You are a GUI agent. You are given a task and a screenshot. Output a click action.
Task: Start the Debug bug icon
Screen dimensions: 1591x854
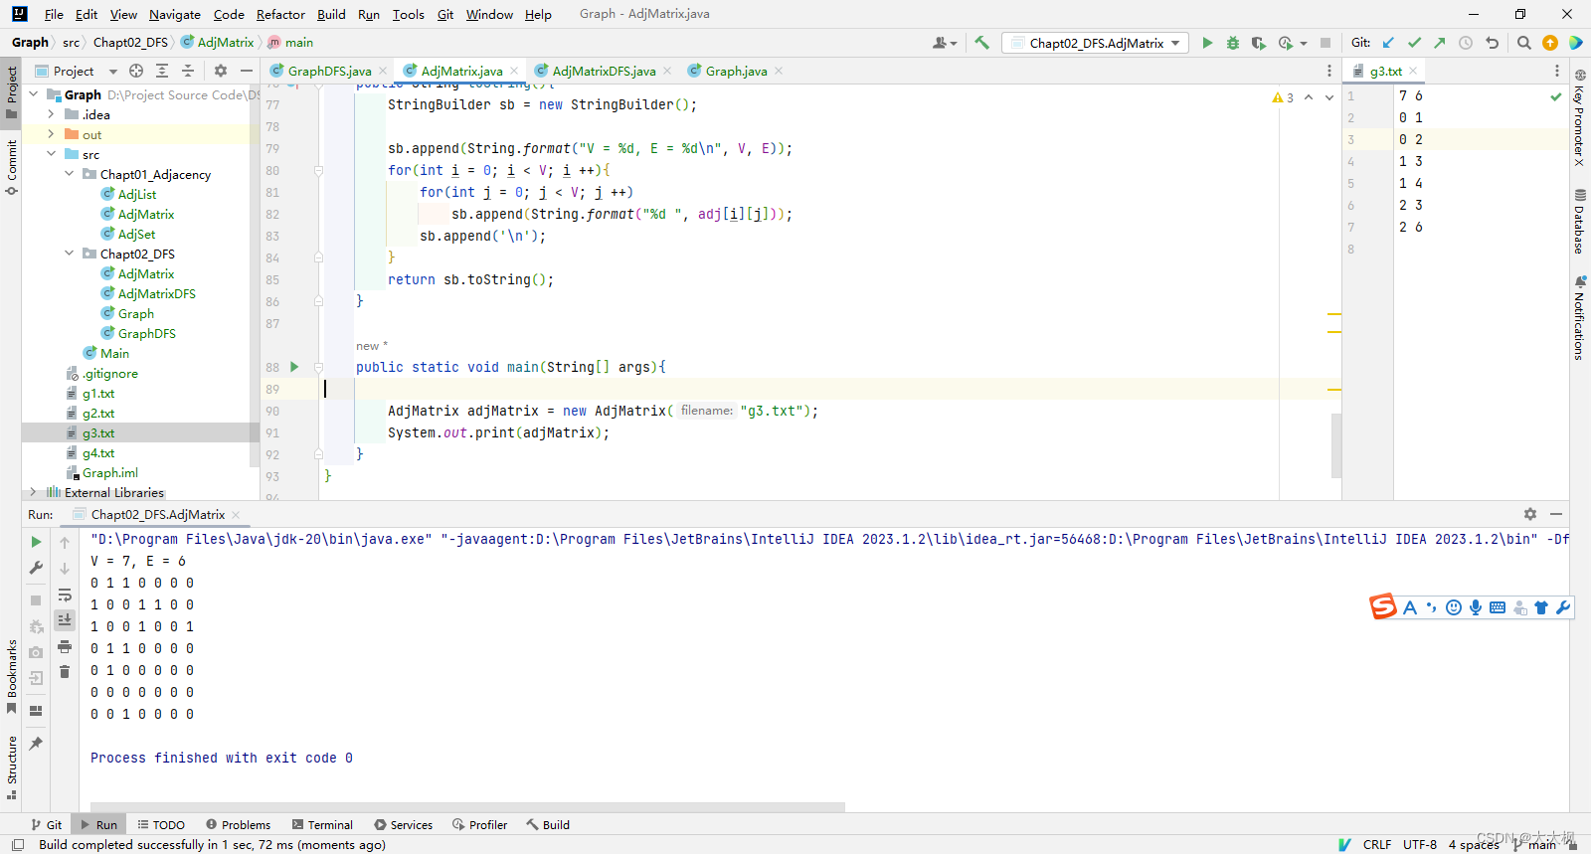pyautogui.click(x=1233, y=43)
